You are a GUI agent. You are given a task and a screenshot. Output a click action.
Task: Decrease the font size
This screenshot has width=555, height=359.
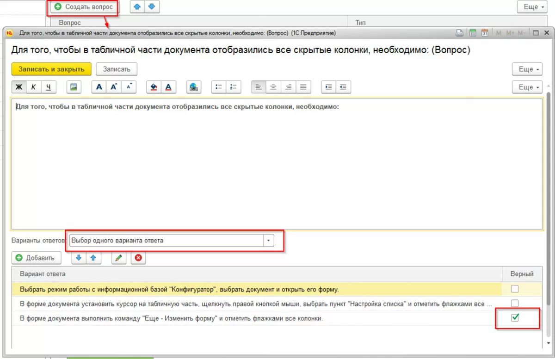(x=129, y=87)
